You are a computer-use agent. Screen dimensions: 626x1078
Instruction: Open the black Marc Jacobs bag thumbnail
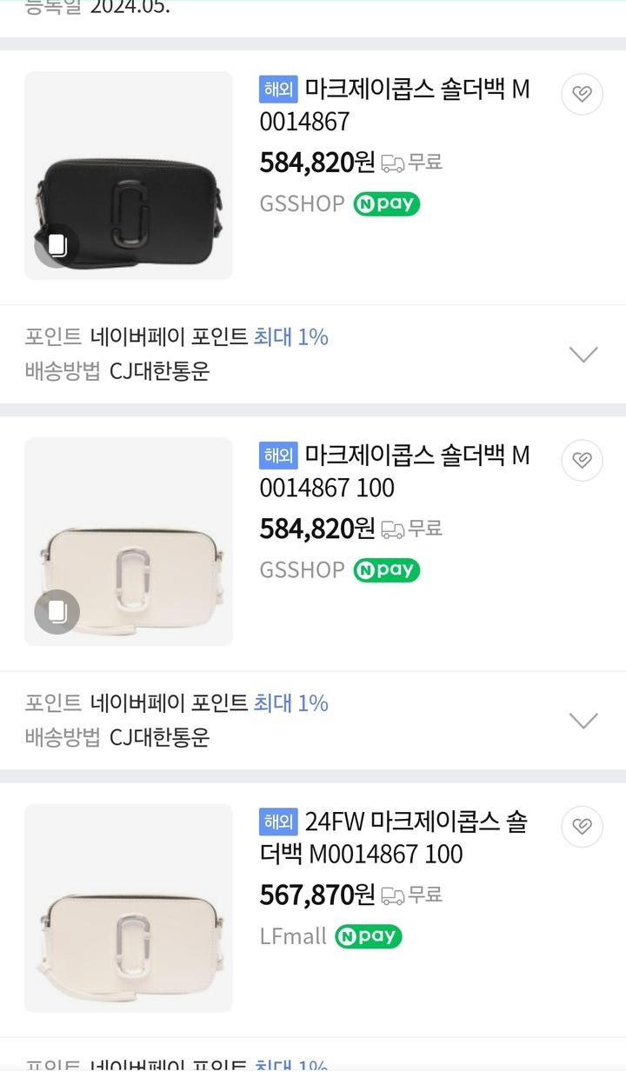(x=129, y=176)
